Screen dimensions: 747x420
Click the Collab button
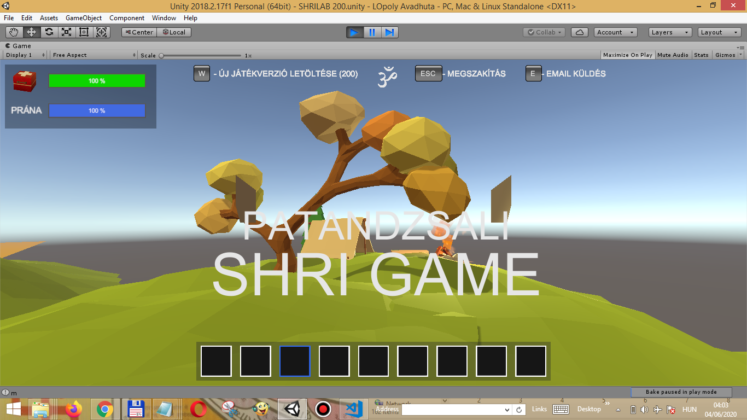[x=544, y=32]
